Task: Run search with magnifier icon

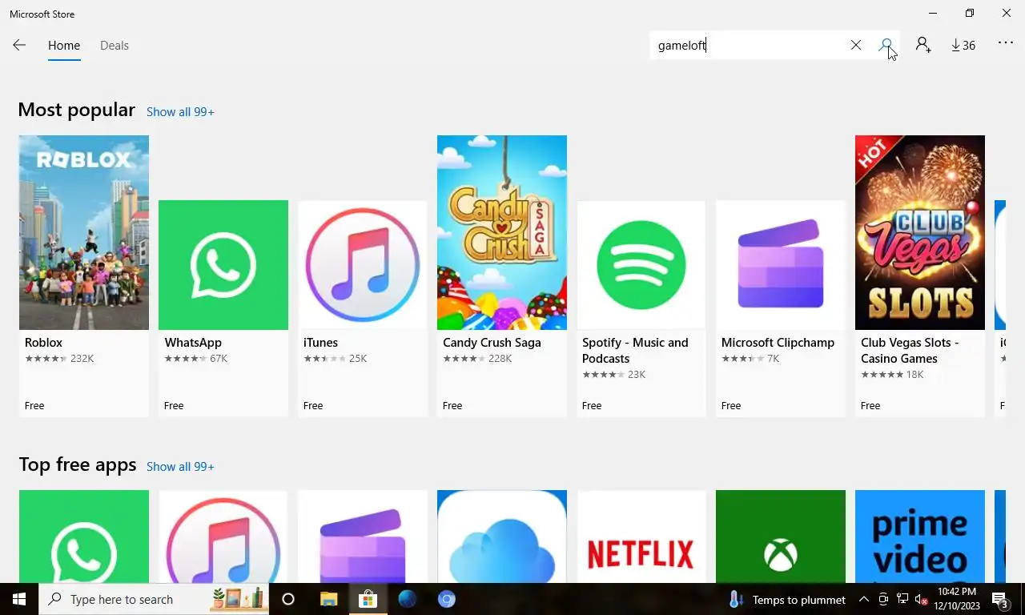Action: pos(886,46)
